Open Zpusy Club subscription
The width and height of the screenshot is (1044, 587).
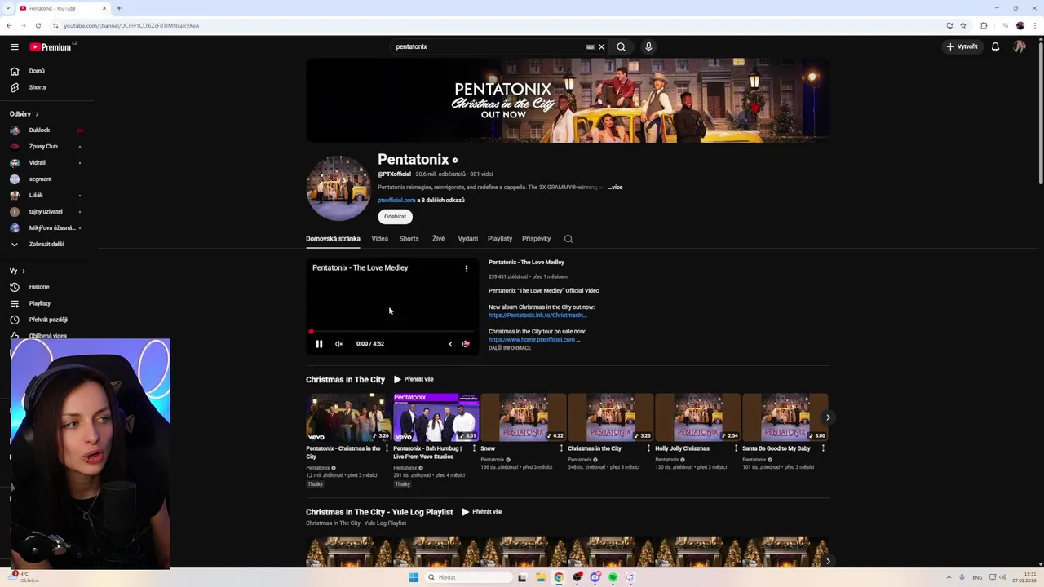pyautogui.click(x=42, y=146)
